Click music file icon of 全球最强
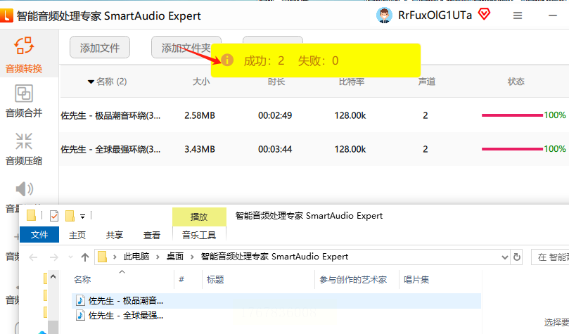The width and height of the screenshot is (569, 334). (x=80, y=316)
